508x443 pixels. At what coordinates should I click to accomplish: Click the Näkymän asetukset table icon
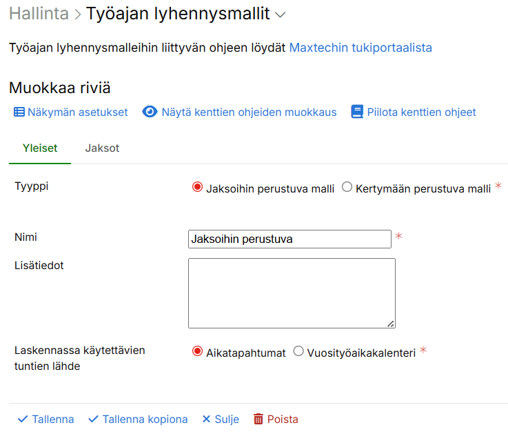click(19, 112)
